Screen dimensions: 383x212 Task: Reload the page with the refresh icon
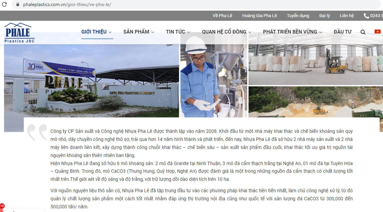[x=4, y=4]
